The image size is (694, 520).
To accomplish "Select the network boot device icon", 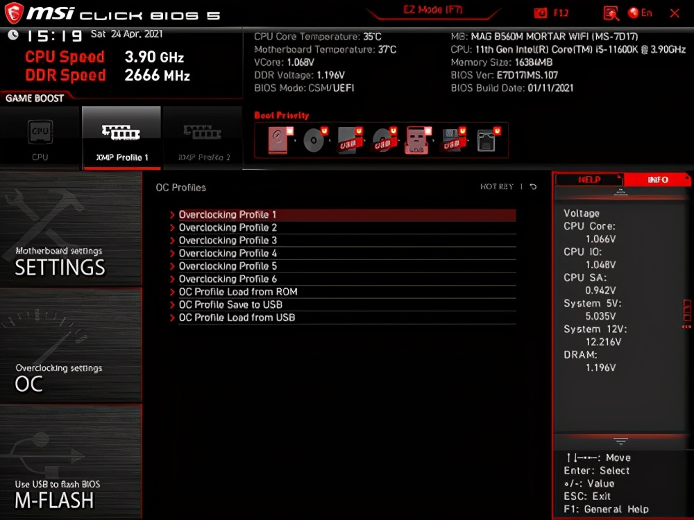I will pyautogui.click(x=488, y=140).
